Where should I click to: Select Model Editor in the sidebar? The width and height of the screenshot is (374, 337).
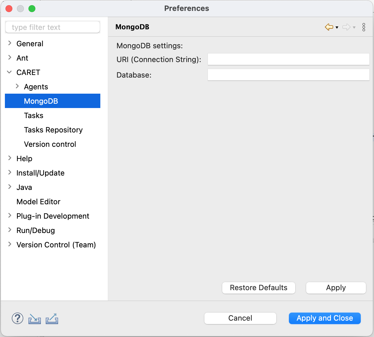(x=38, y=201)
